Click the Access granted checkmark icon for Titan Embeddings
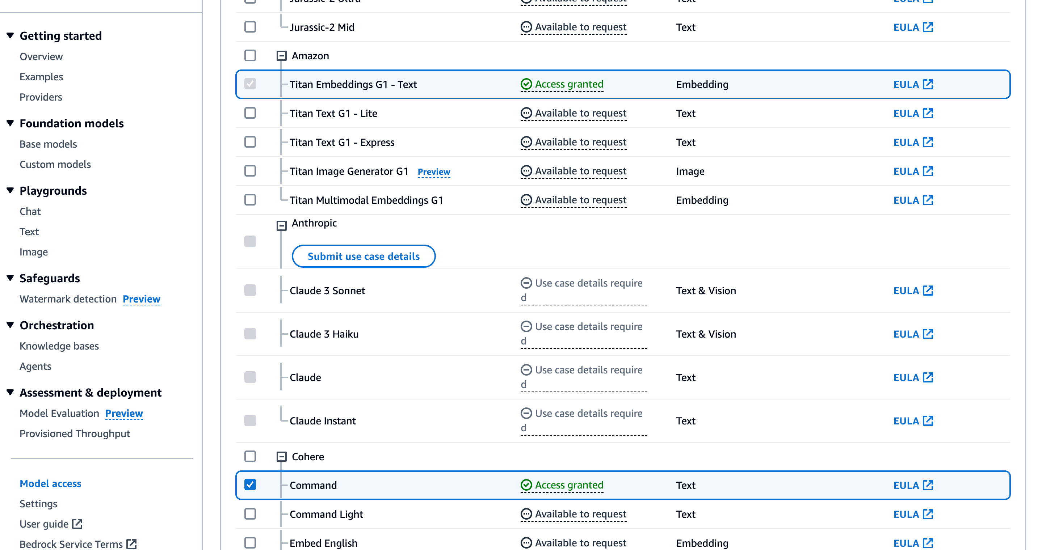The height and width of the screenshot is (550, 1042). 526,84
